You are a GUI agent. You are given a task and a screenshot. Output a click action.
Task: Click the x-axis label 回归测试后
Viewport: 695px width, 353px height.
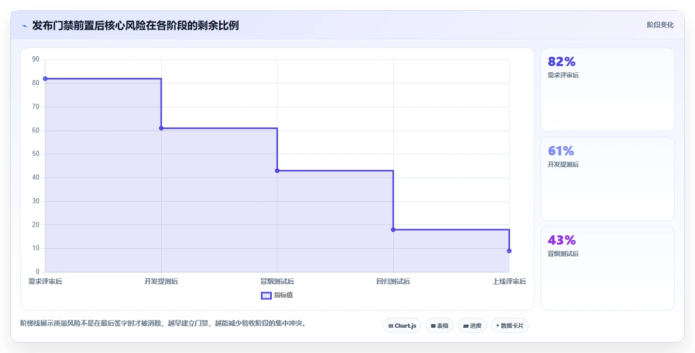coord(393,281)
